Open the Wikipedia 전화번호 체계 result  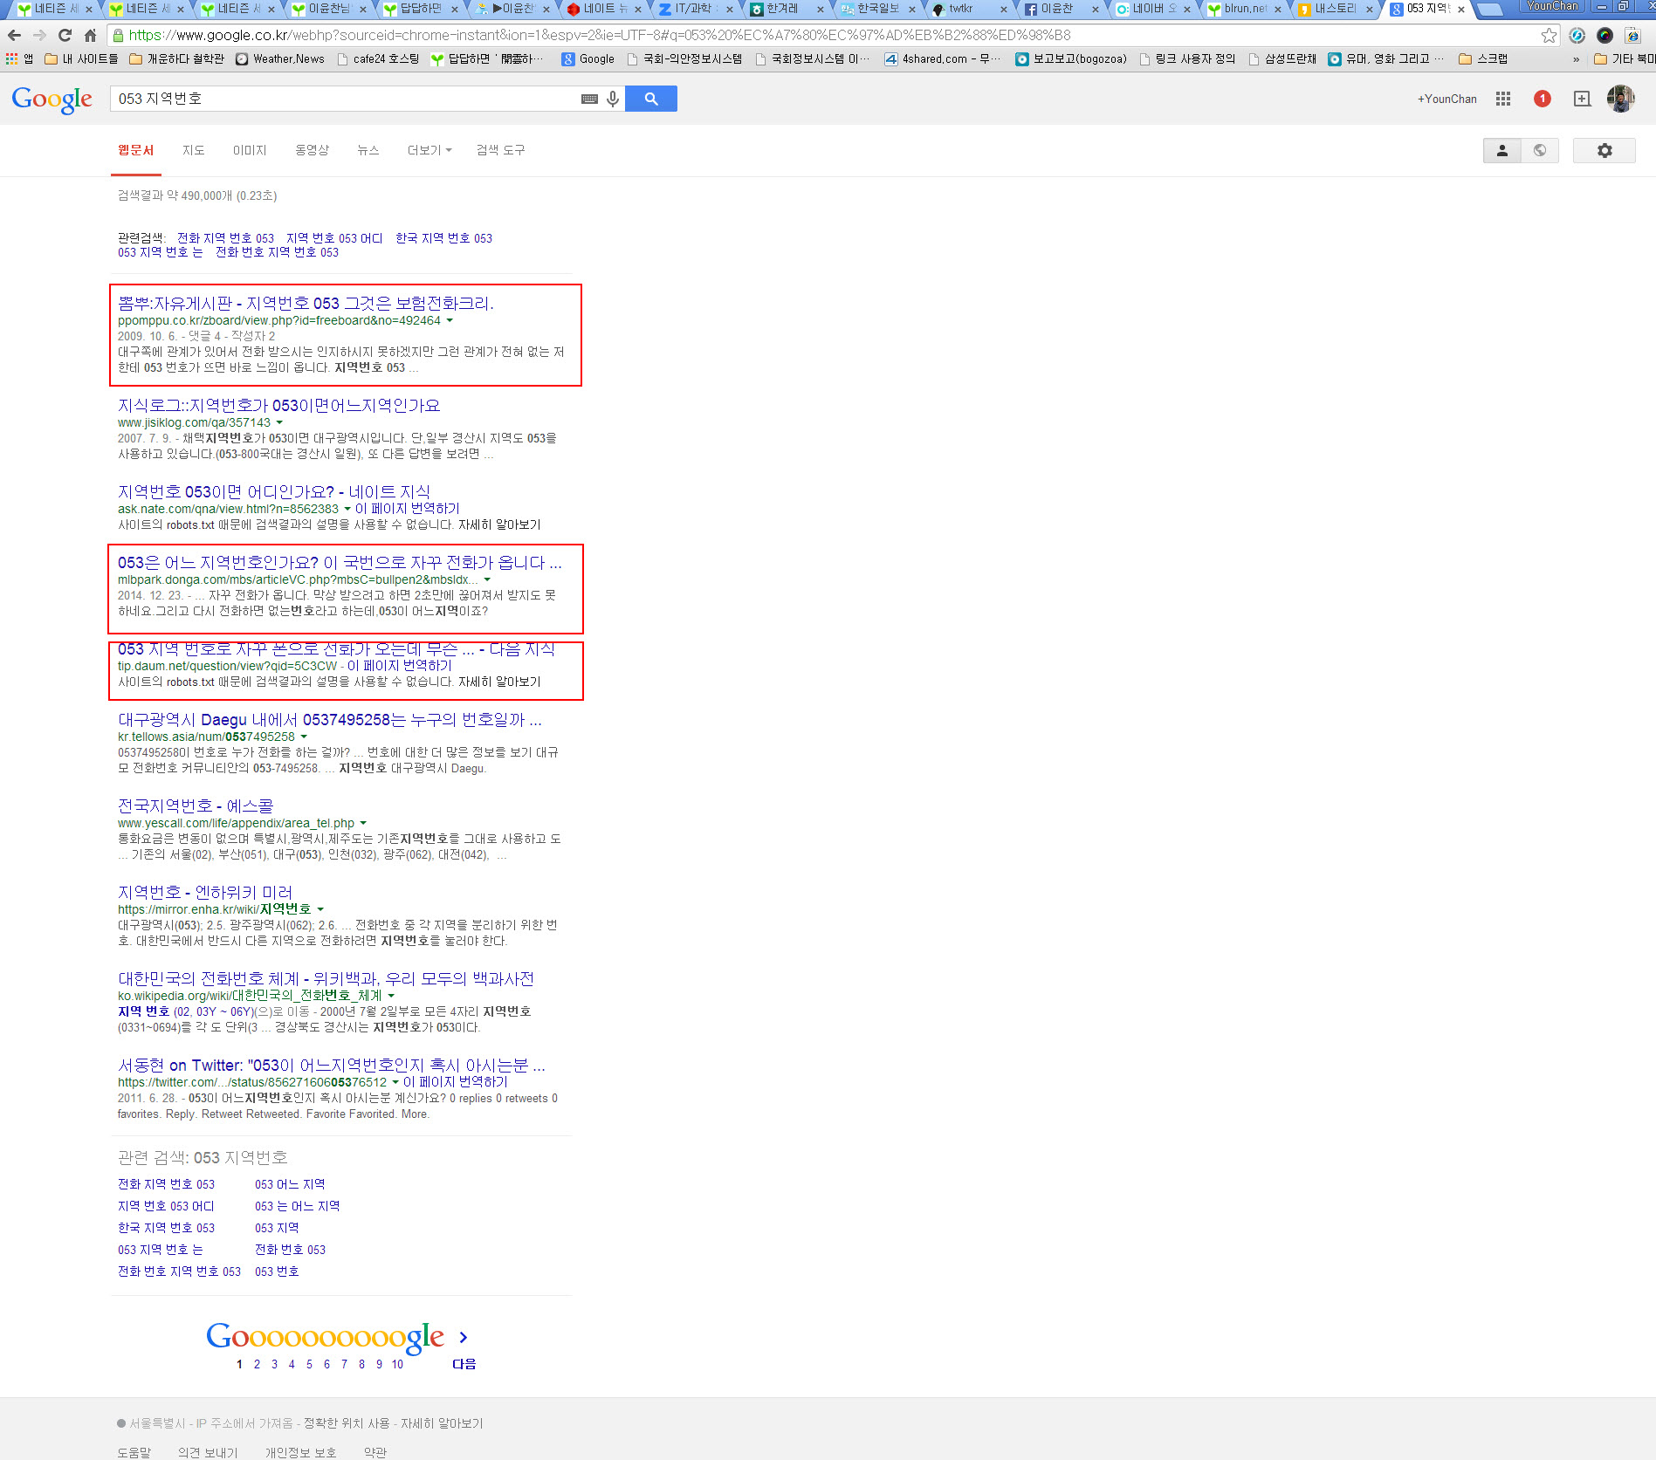[x=326, y=979]
